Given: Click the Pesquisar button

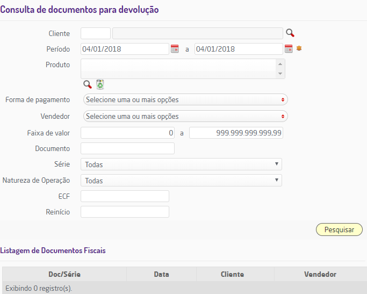Looking at the screenshot, I should pos(339,230).
